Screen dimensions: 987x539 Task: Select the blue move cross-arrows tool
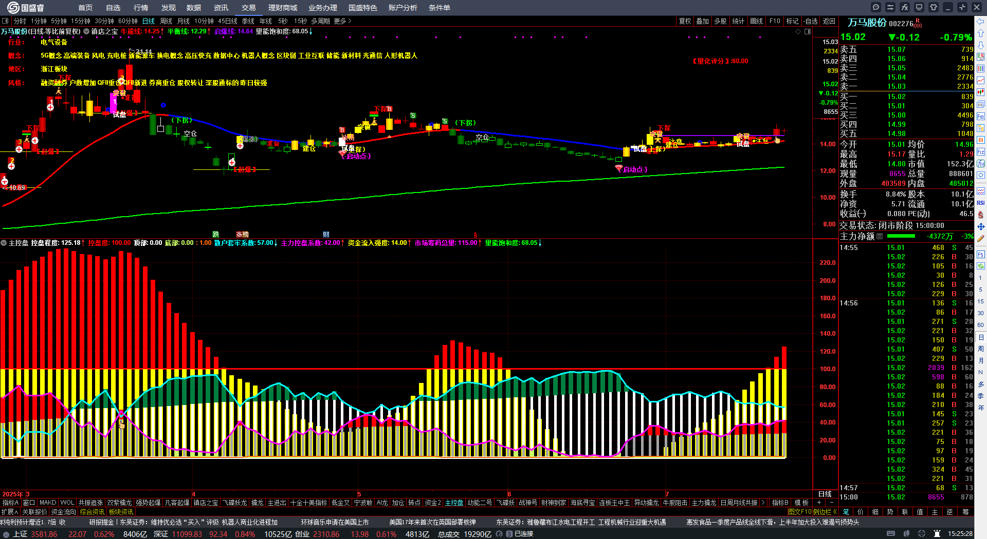981,226
